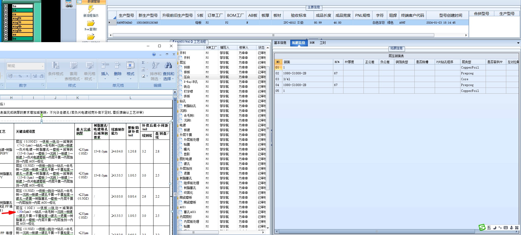This screenshot has height=235, width=521.
Task: Switch to the 基本信息 tab
Action: point(280,43)
